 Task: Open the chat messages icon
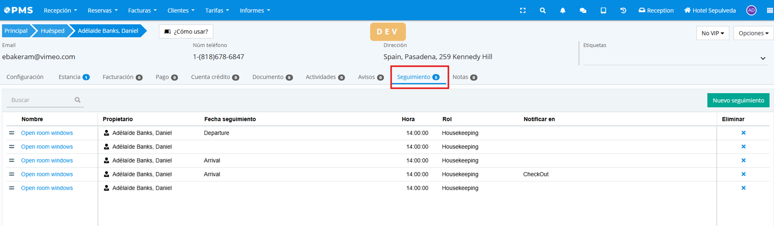[x=583, y=10]
